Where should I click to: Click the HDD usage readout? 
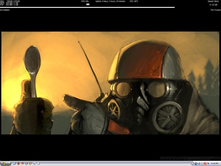[x=10, y=1]
